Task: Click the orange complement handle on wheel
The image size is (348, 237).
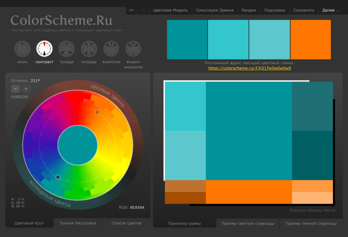Action: 97,112
